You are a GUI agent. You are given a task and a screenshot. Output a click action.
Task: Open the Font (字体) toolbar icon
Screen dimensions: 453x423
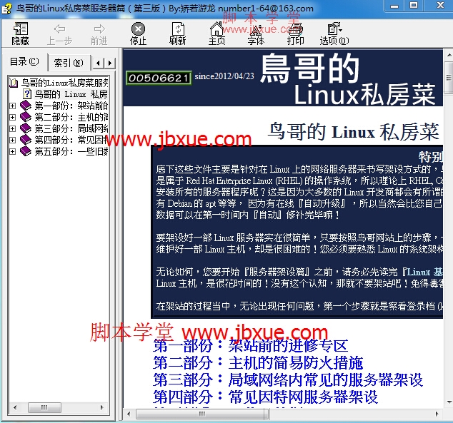coord(256,35)
